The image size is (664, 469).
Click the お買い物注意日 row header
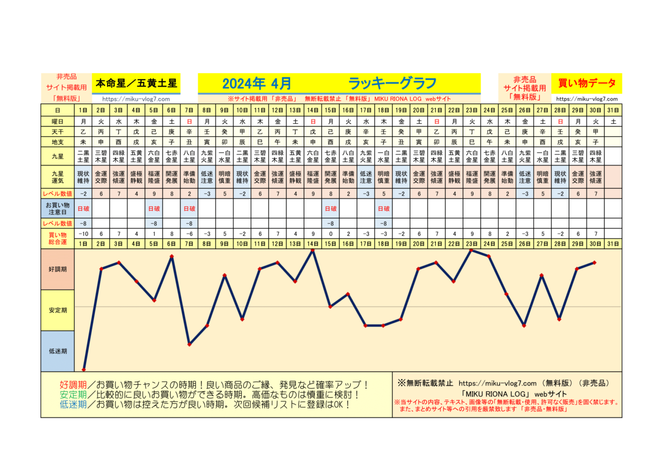tap(58, 209)
